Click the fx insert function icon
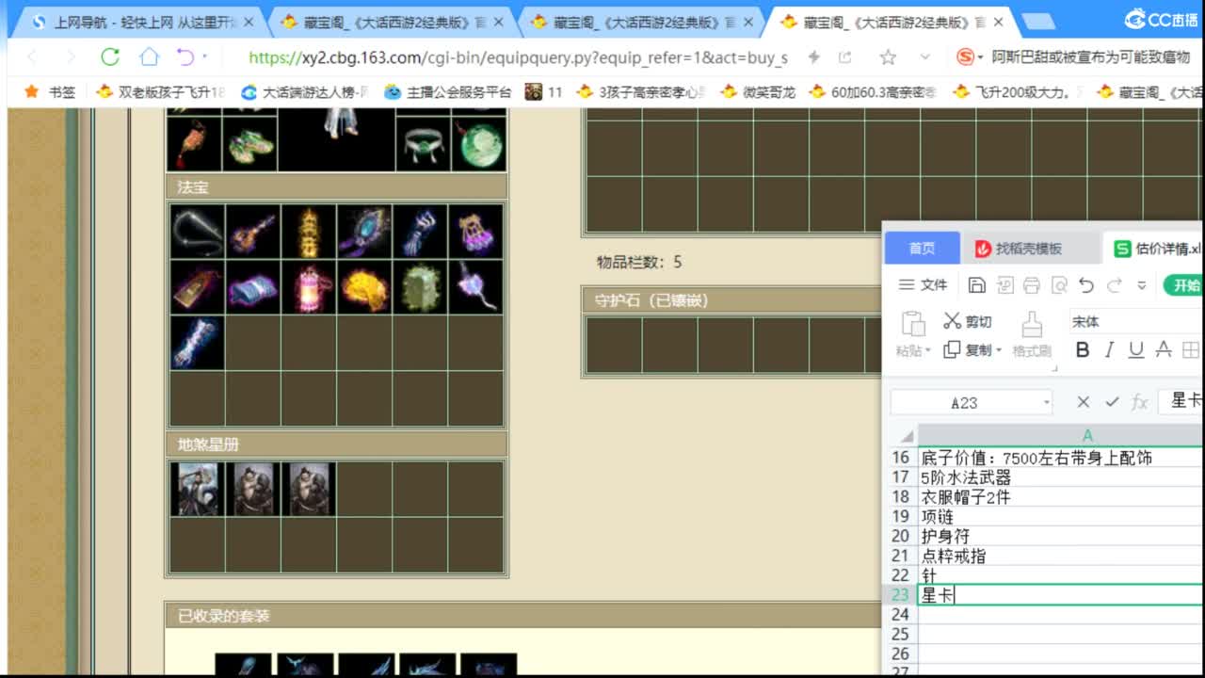The height and width of the screenshot is (678, 1205). click(x=1140, y=403)
